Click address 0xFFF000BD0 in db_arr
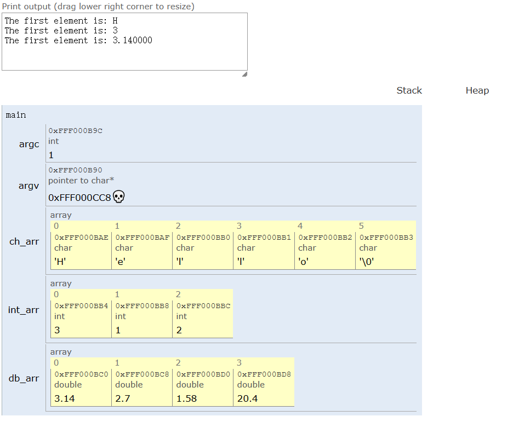This screenshot has height=428, width=513. pos(203,374)
